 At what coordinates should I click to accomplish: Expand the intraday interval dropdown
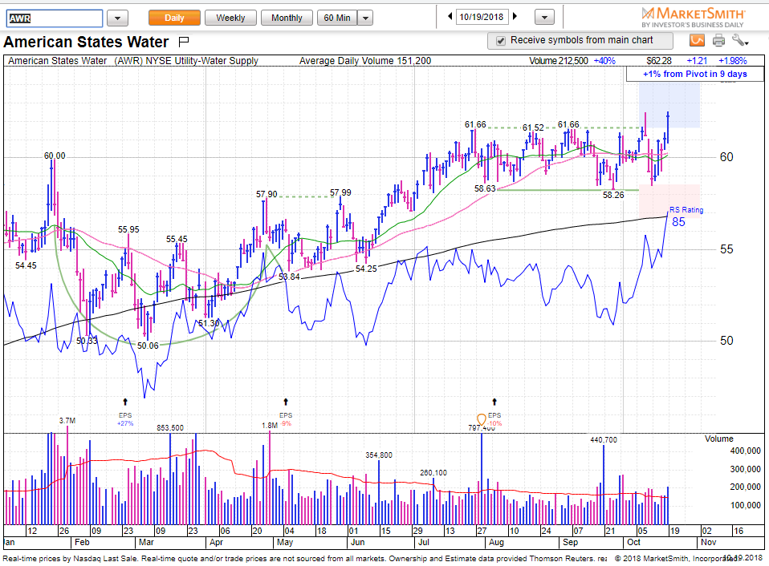point(365,18)
